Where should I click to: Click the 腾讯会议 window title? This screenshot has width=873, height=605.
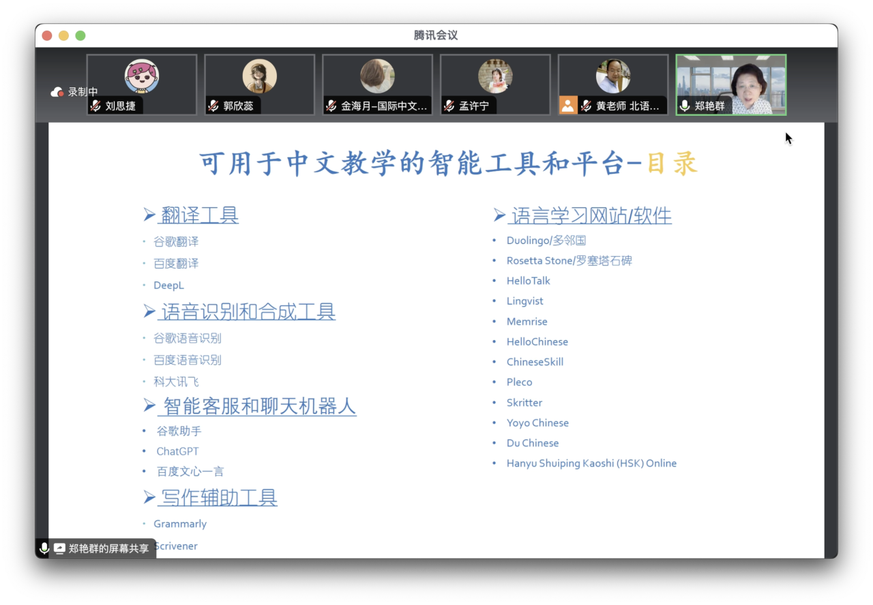pos(436,35)
